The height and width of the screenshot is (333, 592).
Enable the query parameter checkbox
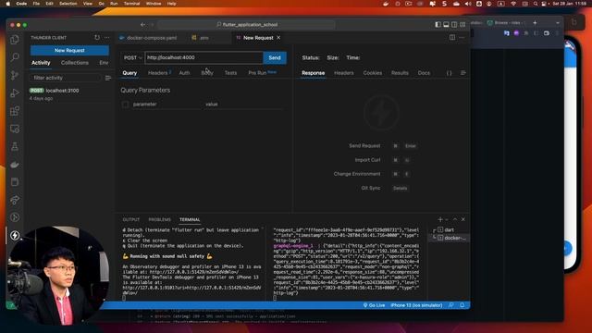point(126,105)
